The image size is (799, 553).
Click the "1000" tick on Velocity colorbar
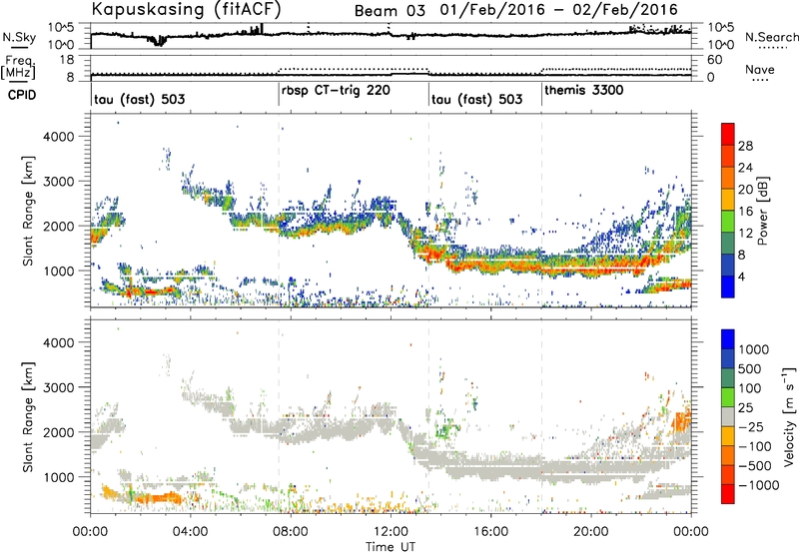(753, 349)
